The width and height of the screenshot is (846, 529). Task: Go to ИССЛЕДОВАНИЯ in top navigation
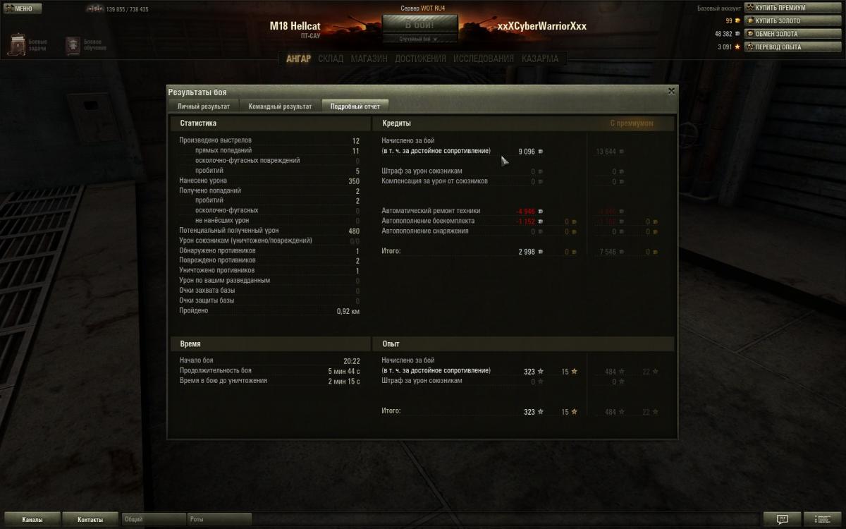pyautogui.click(x=484, y=59)
